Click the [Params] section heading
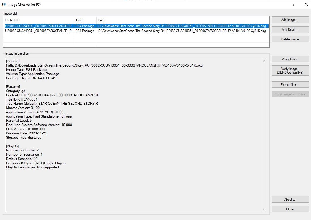This screenshot has height=220, width=311. pos(13,87)
